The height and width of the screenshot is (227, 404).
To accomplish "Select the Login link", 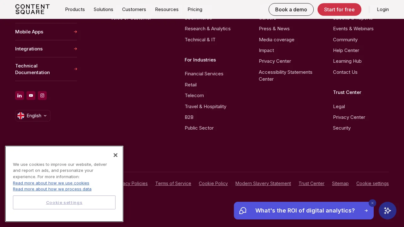I will (x=383, y=9).
